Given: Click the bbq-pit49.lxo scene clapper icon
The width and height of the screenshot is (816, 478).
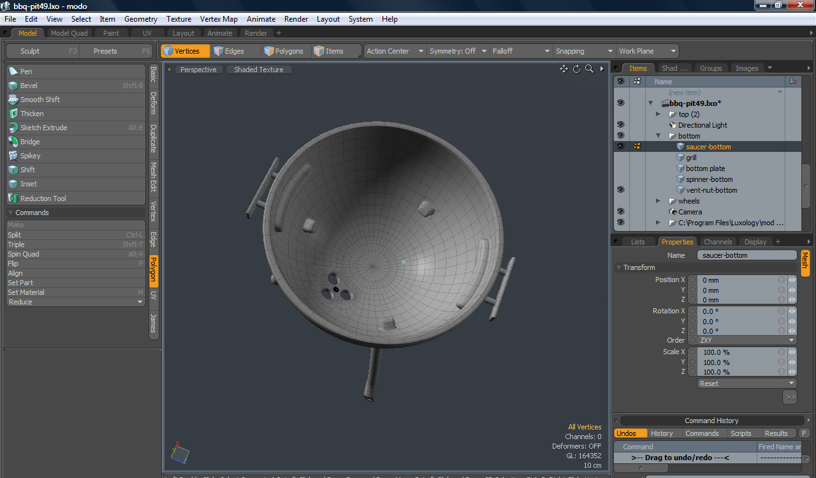Looking at the screenshot, I should 665,103.
